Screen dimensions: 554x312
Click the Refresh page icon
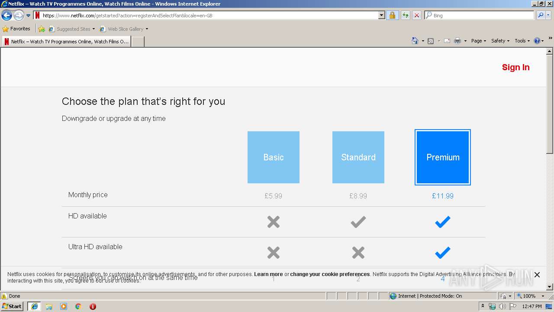click(405, 16)
